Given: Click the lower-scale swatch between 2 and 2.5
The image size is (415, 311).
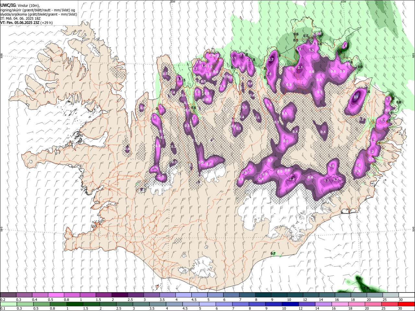Looking at the screenshot, I should tap(108, 304).
